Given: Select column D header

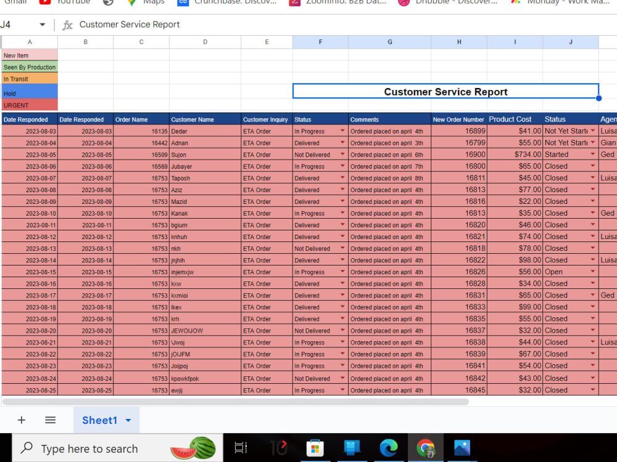Looking at the screenshot, I should 205,42.
